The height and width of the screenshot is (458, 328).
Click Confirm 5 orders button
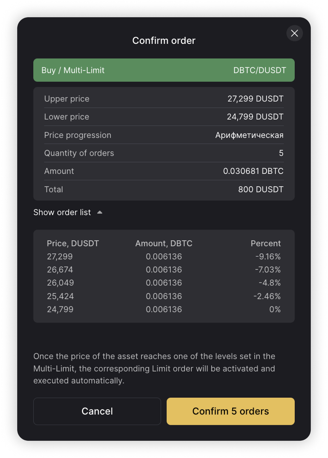pos(230,411)
